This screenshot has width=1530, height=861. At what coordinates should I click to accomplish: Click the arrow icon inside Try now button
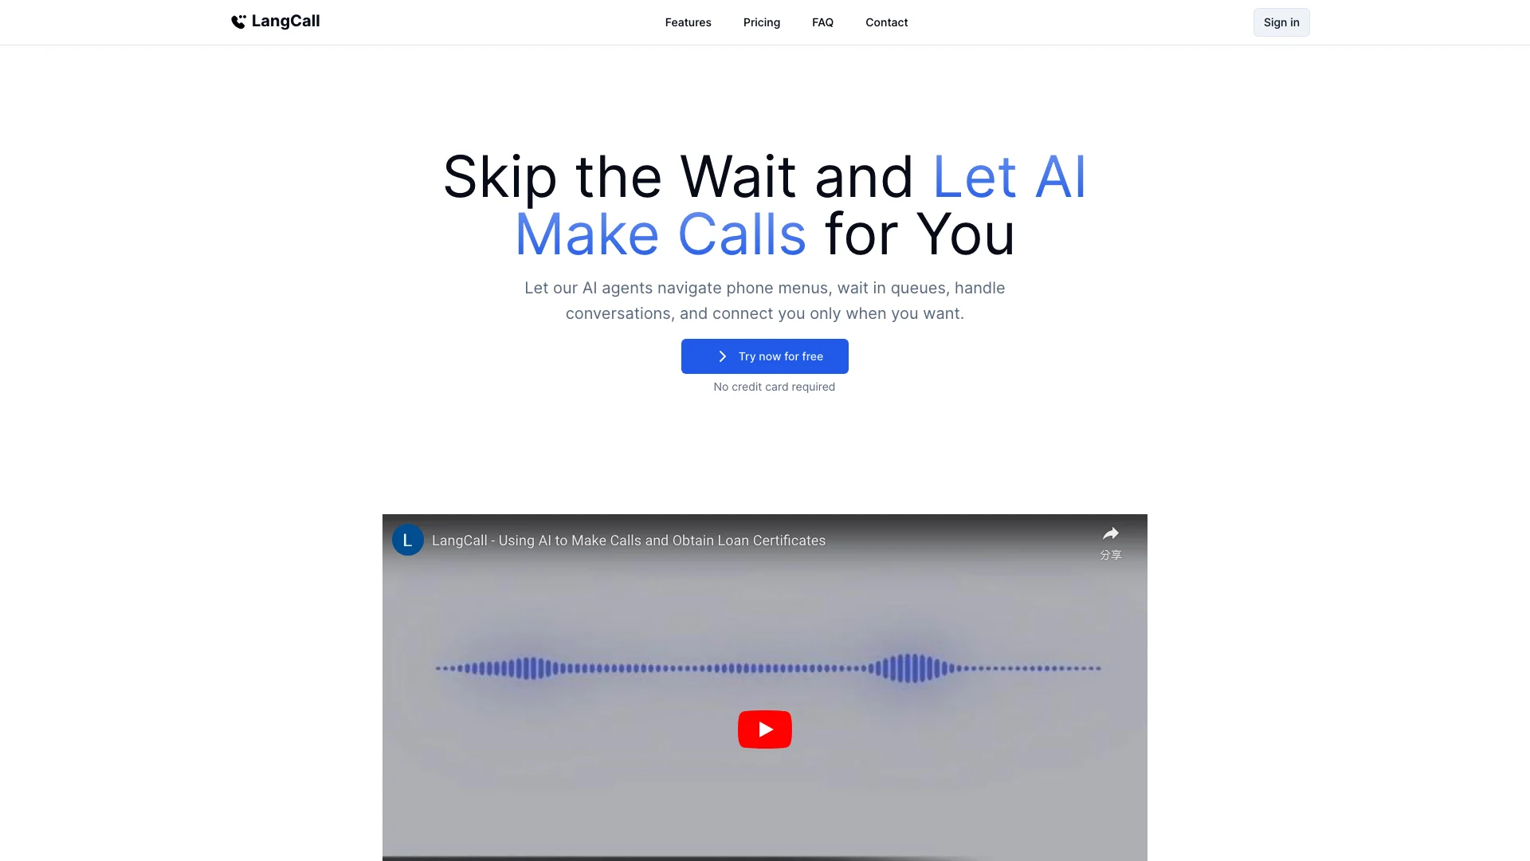(722, 356)
